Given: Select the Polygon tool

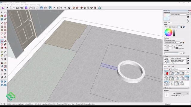Looking at the screenshot, I should (5, 30).
